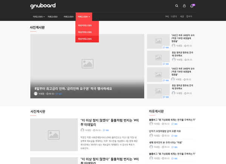Select the first 하위카테고리01 submenu item

(85, 25)
